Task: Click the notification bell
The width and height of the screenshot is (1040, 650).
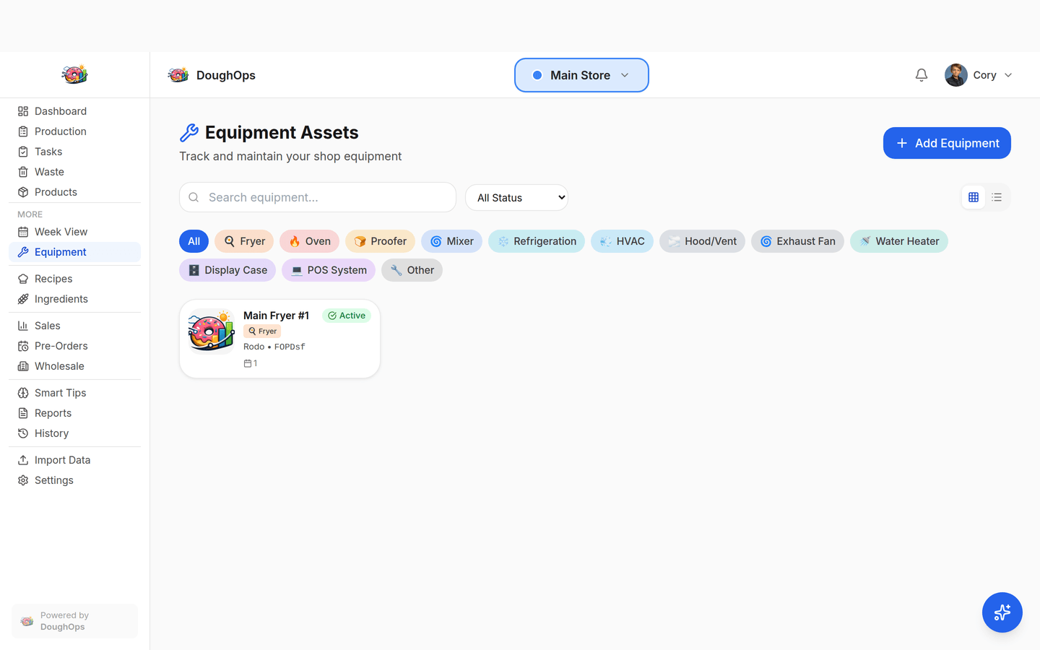Action: click(x=921, y=74)
